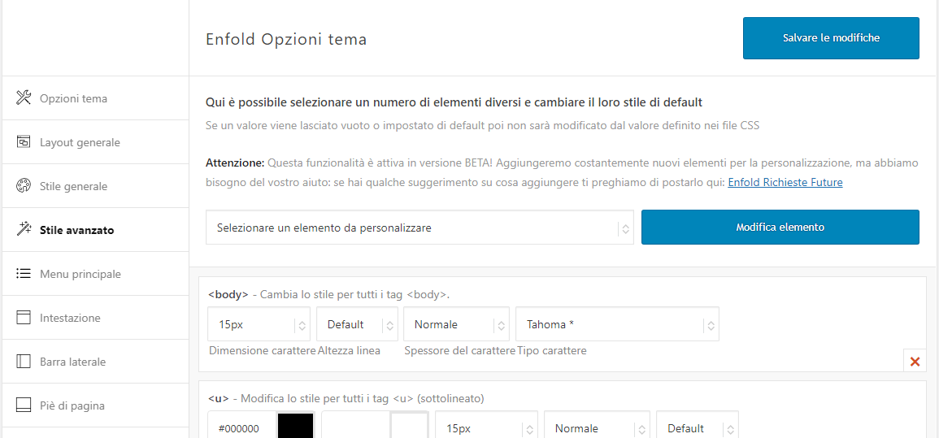The width and height of the screenshot is (939, 438).
Task: Click the footer icon beside Piè di pagina
Action: pyautogui.click(x=24, y=405)
